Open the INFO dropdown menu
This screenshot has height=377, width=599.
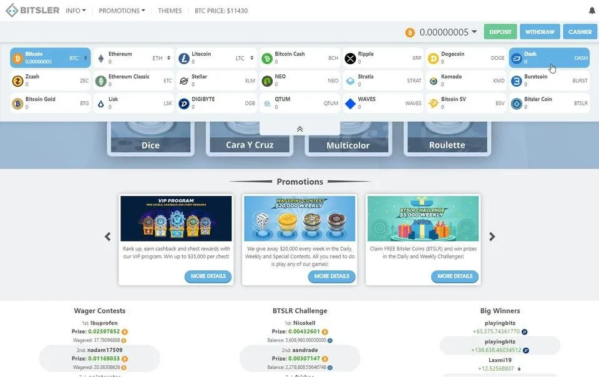click(75, 11)
